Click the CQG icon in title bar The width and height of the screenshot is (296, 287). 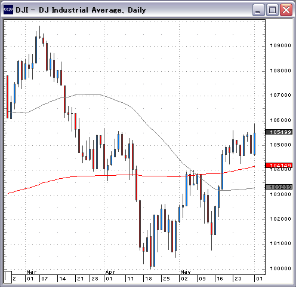point(8,10)
